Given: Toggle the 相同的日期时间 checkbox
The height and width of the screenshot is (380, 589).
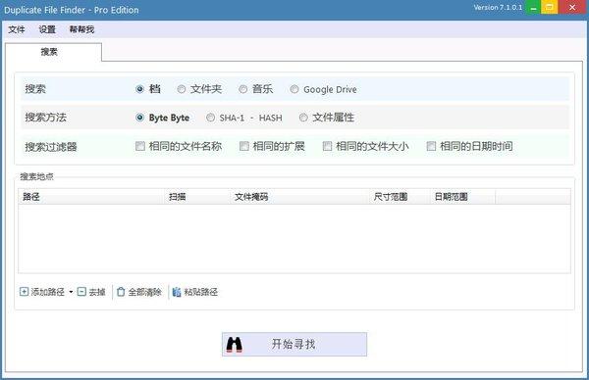Looking at the screenshot, I should [431, 146].
